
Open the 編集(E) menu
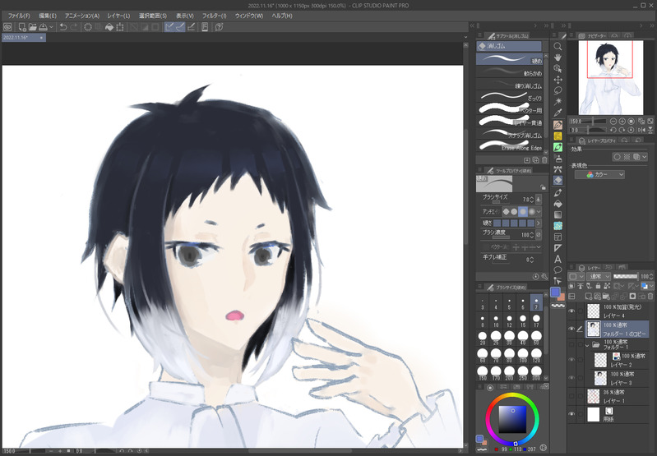pyautogui.click(x=48, y=16)
